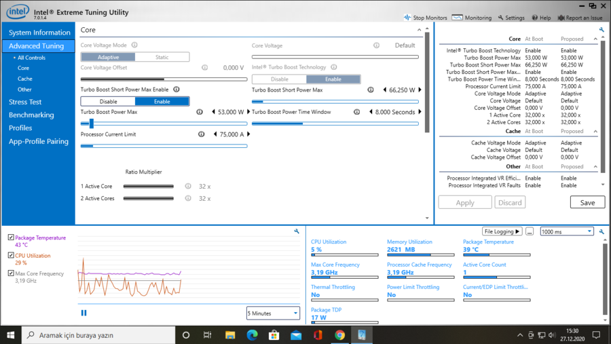Click the Discard button
This screenshot has height=344, width=611.
[510, 203]
